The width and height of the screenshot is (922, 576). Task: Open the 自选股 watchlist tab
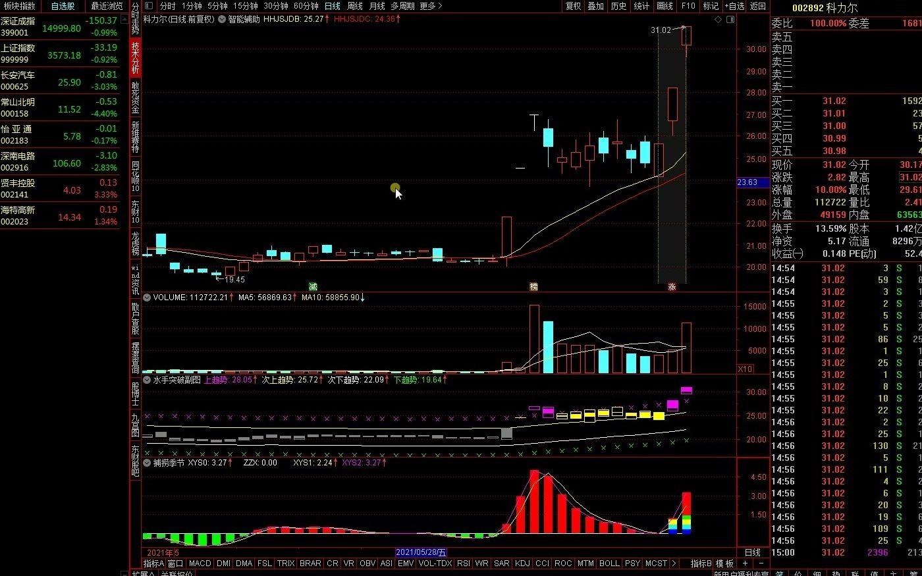click(x=63, y=6)
